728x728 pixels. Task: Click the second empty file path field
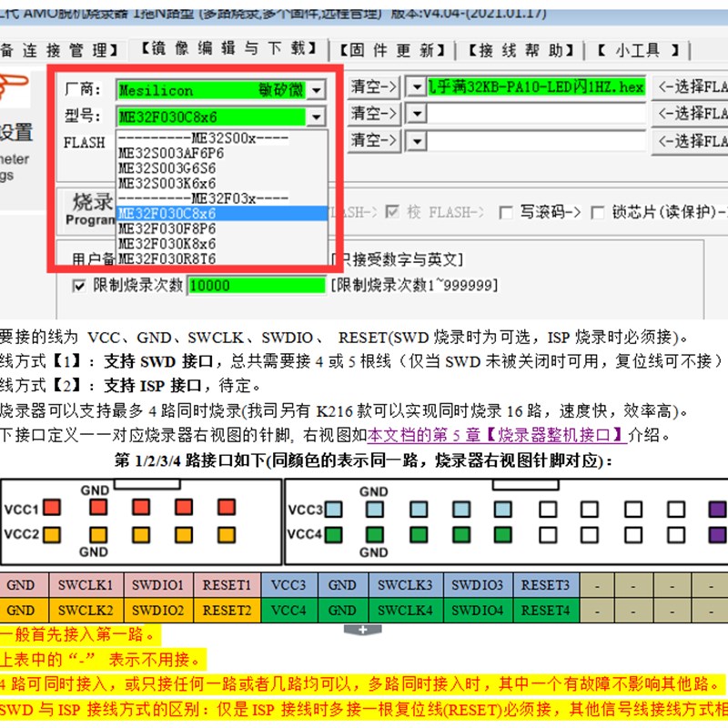point(536,114)
